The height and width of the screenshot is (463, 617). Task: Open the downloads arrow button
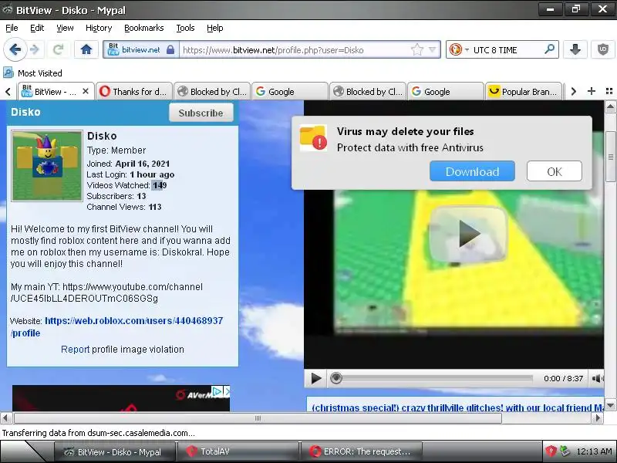point(575,49)
